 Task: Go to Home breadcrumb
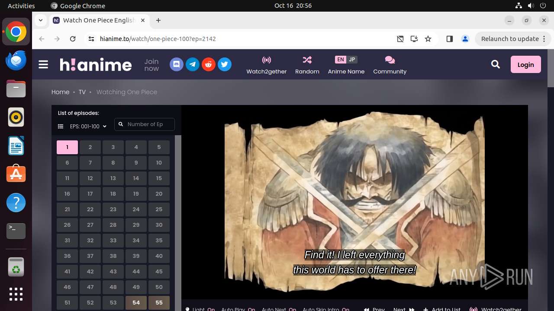tap(60, 92)
